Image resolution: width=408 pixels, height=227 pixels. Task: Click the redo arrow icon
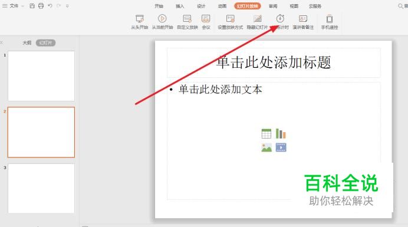click(59, 6)
